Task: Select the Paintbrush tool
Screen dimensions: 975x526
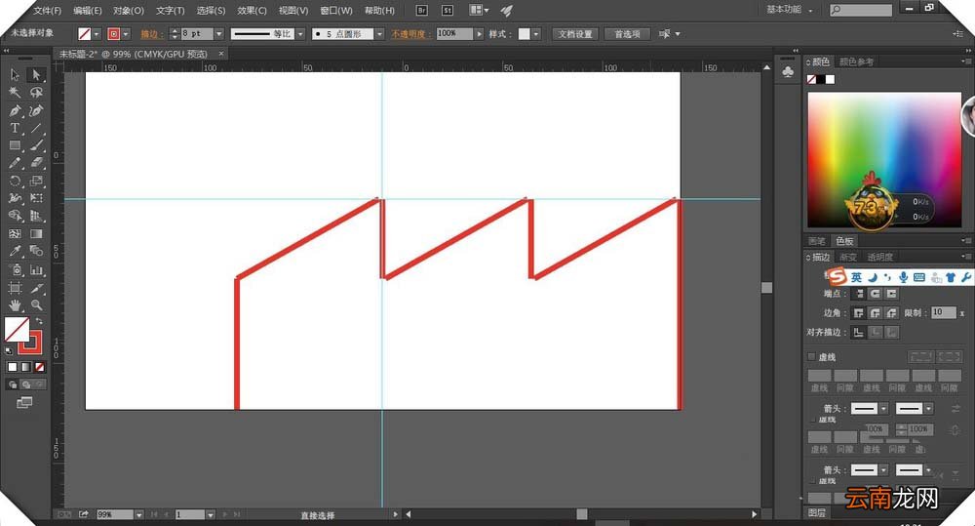Action: tap(36, 145)
